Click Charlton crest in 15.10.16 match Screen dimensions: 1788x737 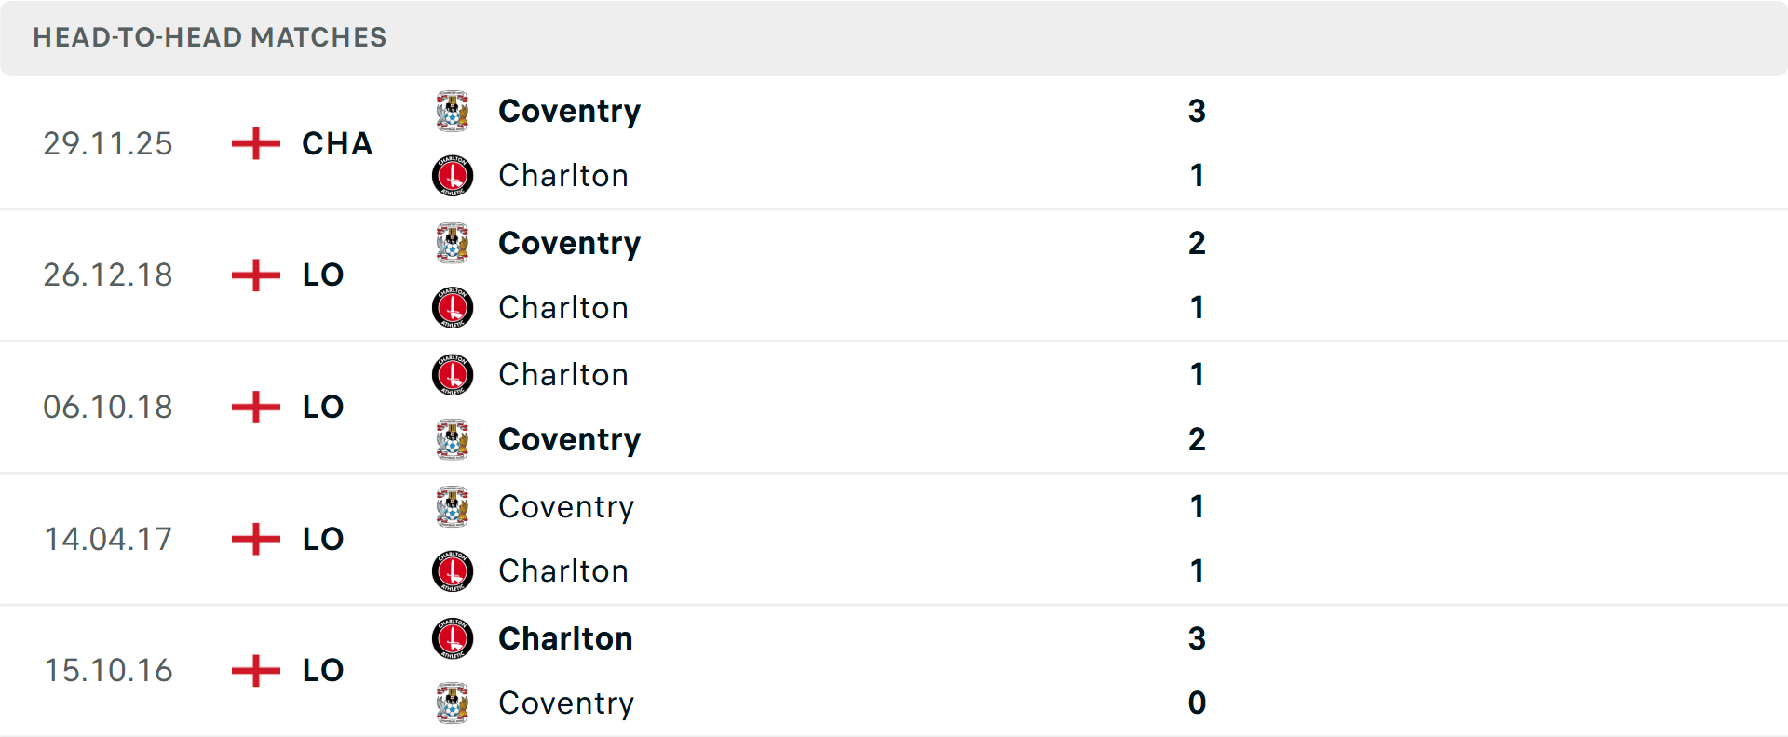pyautogui.click(x=453, y=639)
